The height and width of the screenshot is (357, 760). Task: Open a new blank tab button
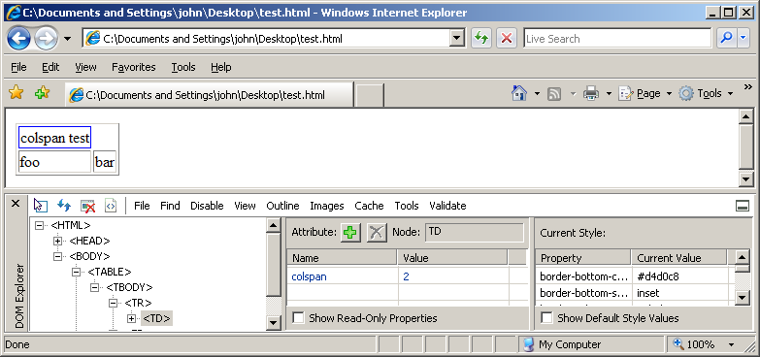(x=370, y=95)
